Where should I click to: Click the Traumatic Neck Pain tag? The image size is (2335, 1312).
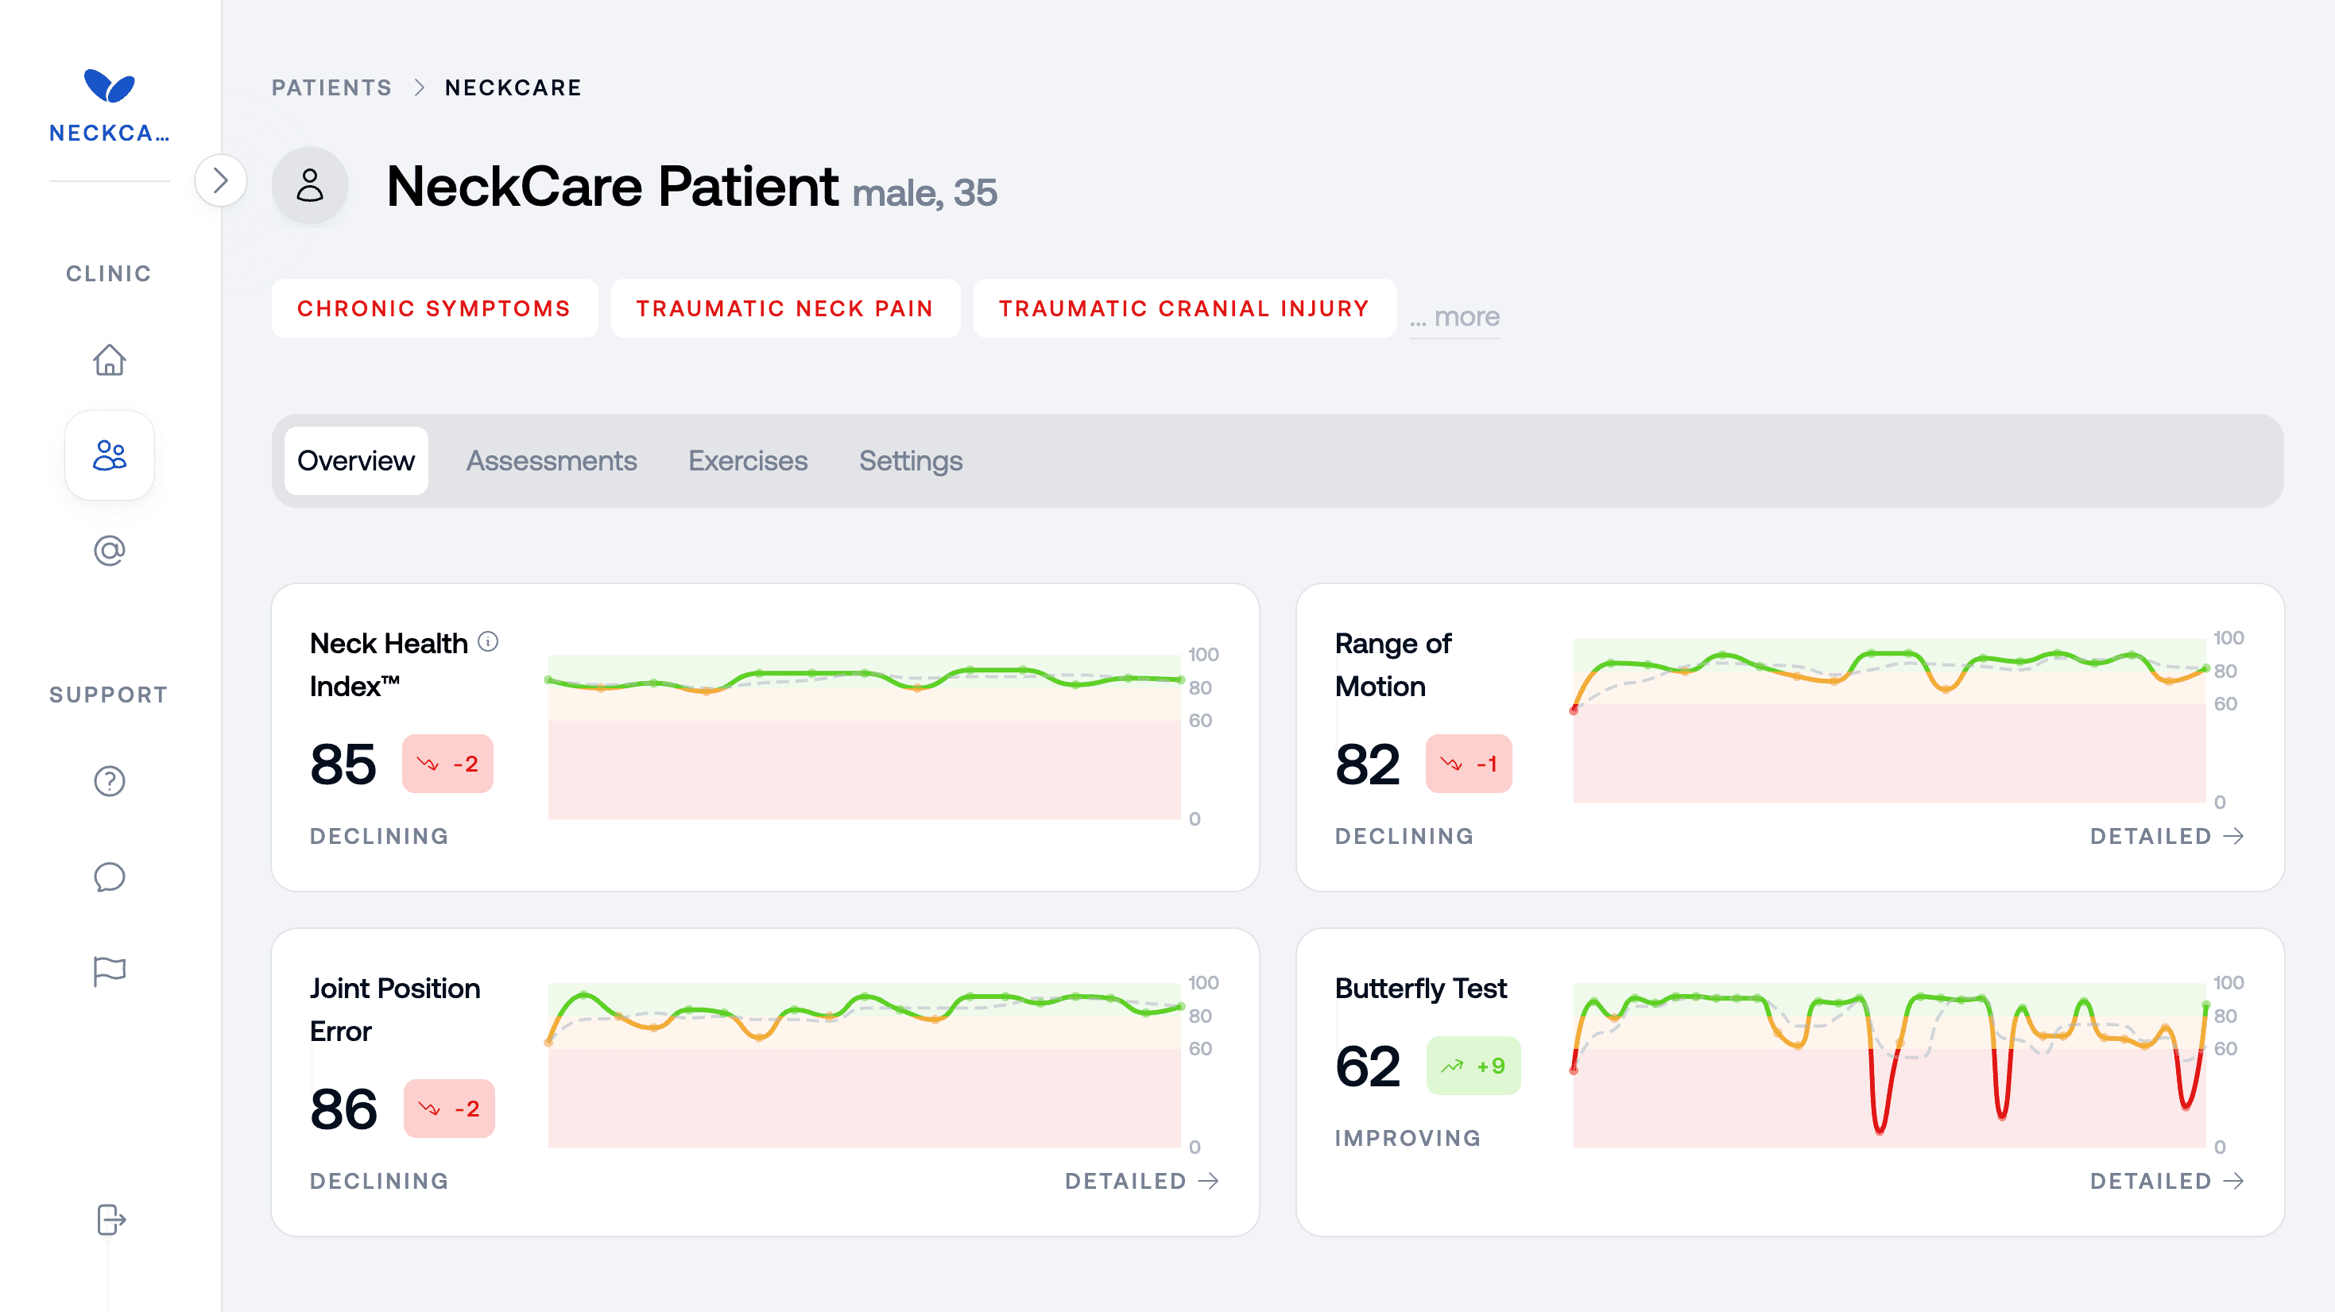coord(784,309)
